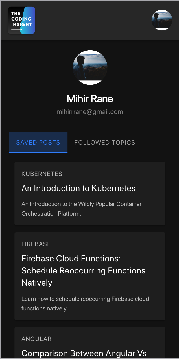Open the An Introduction to Kubernetes post
179x359 pixels.
78,188
